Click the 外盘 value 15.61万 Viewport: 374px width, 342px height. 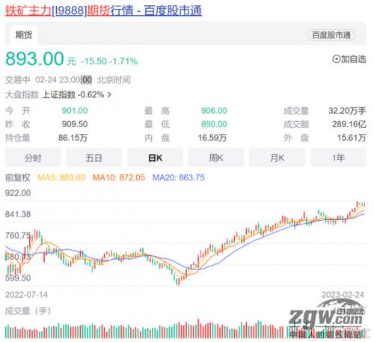coord(352,138)
